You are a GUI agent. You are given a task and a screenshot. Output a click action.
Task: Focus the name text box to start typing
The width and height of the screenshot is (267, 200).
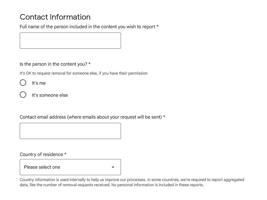click(x=70, y=40)
